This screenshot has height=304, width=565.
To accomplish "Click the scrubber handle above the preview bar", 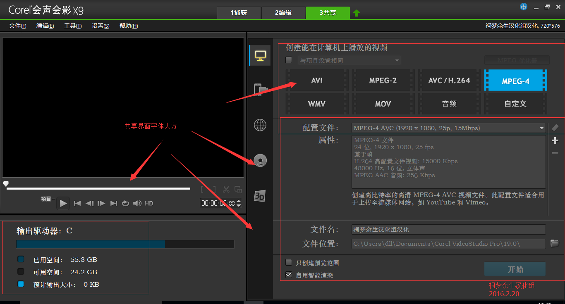I will click(6, 183).
